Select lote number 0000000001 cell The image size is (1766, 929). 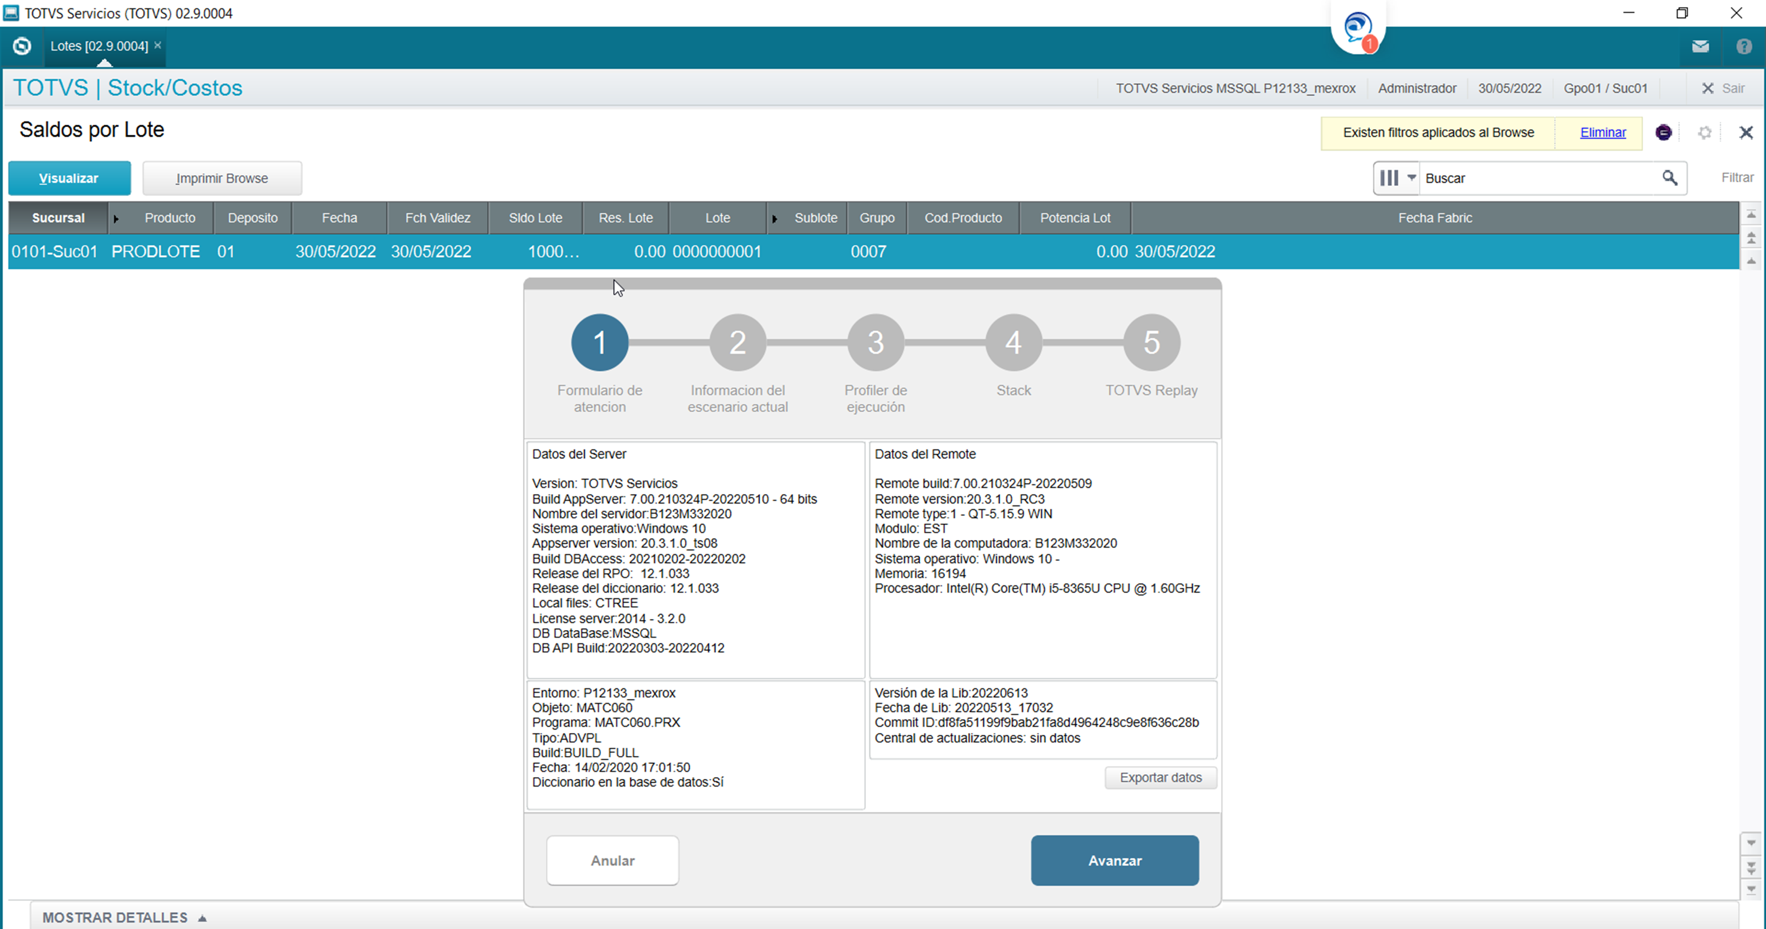pos(717,251)
